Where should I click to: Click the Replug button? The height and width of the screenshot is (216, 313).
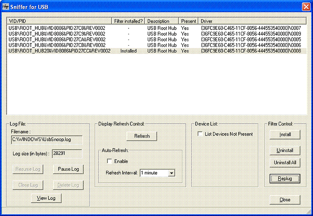click(x=285, y=179)
